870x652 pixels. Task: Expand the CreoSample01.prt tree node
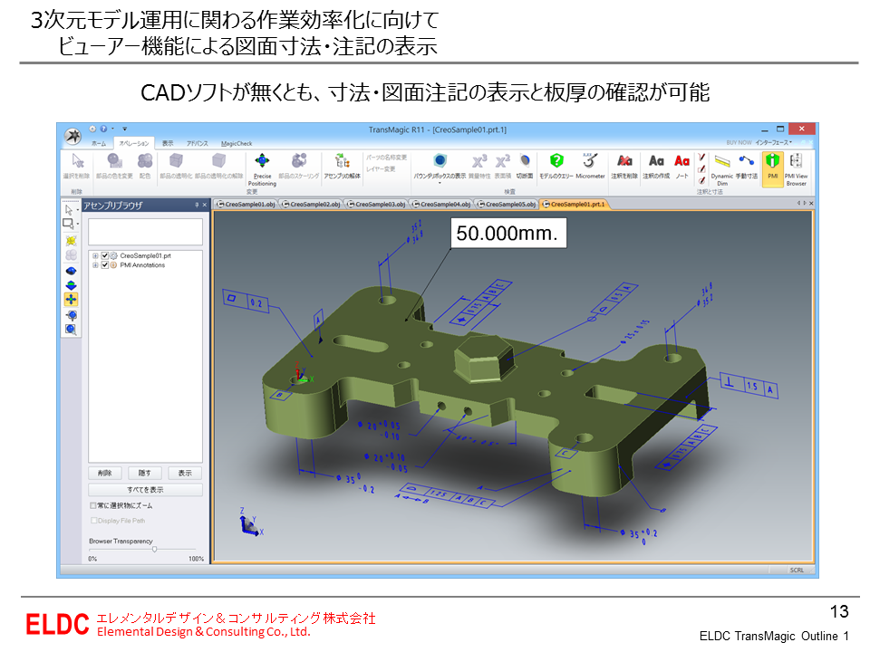click(x=95, y=255)
